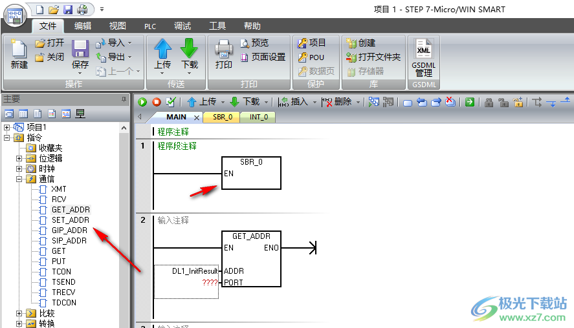
Task: Switch to the 文件 File ribbon tab
Action: (x=48, y=26)
